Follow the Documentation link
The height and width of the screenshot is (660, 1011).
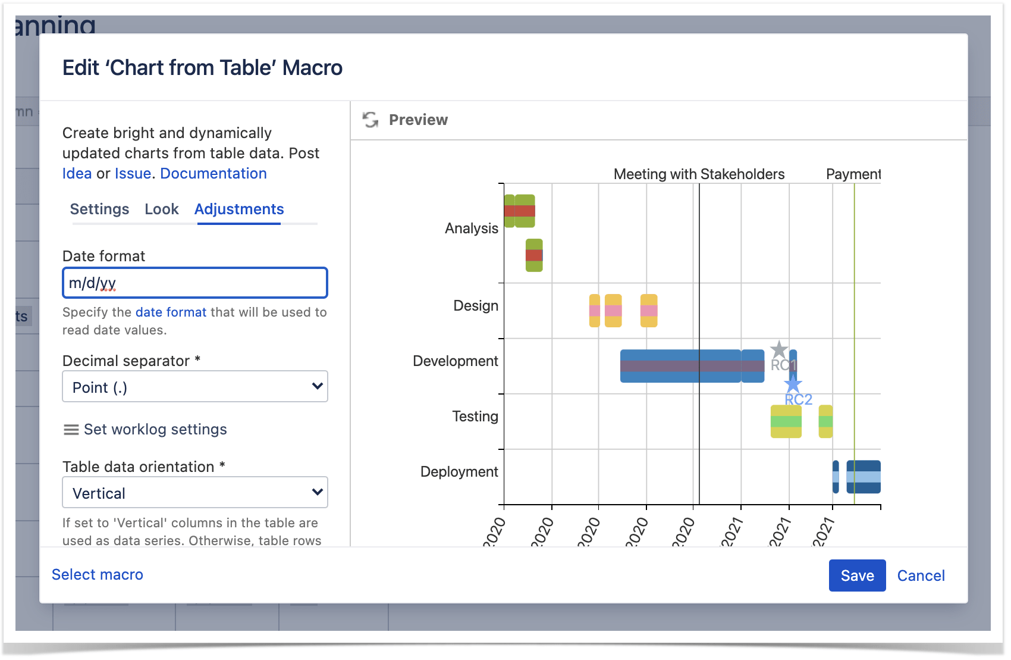[x=213, y=174]
